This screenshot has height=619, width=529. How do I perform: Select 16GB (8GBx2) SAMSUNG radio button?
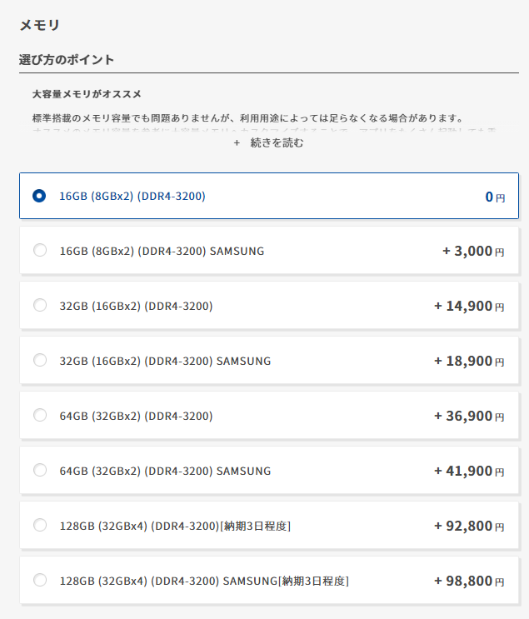coord(39,251)
